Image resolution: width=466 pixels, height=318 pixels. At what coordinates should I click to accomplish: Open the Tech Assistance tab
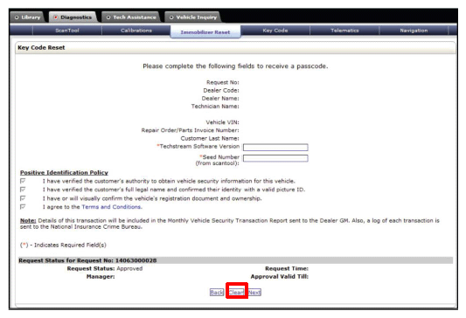point(131,17)
